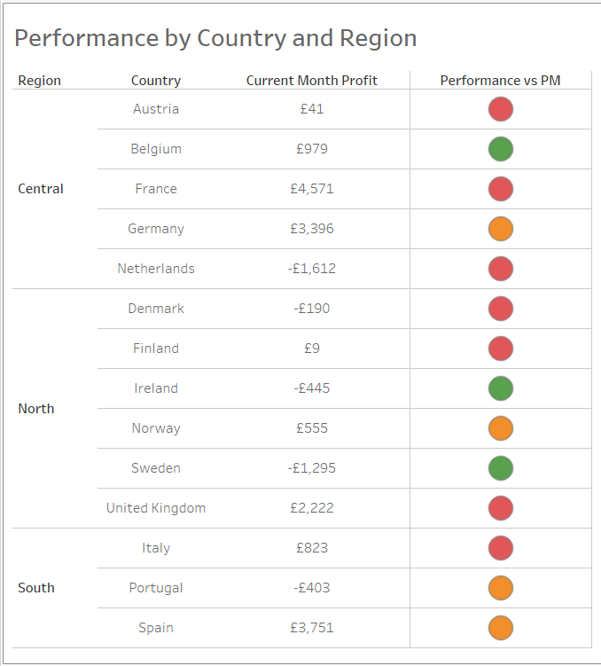Click Sweden's green status circle

[501, 468]
